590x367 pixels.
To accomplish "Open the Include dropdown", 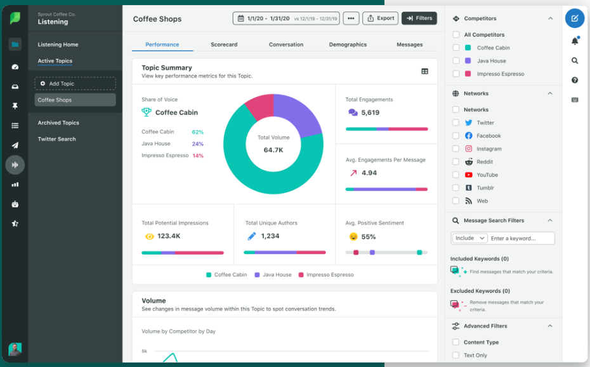I will pyautogui.click(x=469, y=238).
